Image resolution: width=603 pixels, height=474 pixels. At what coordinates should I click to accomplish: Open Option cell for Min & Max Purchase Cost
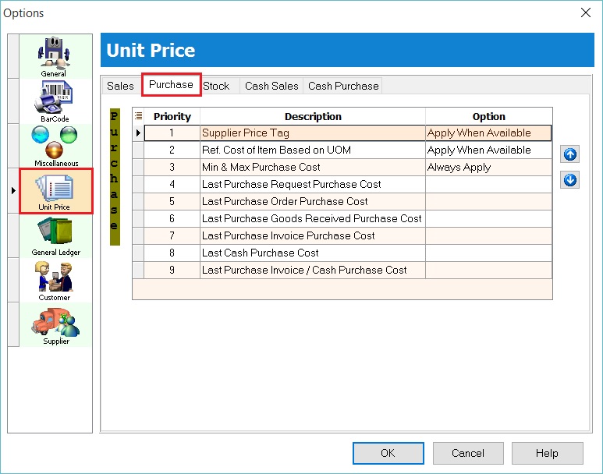(488, 168)
